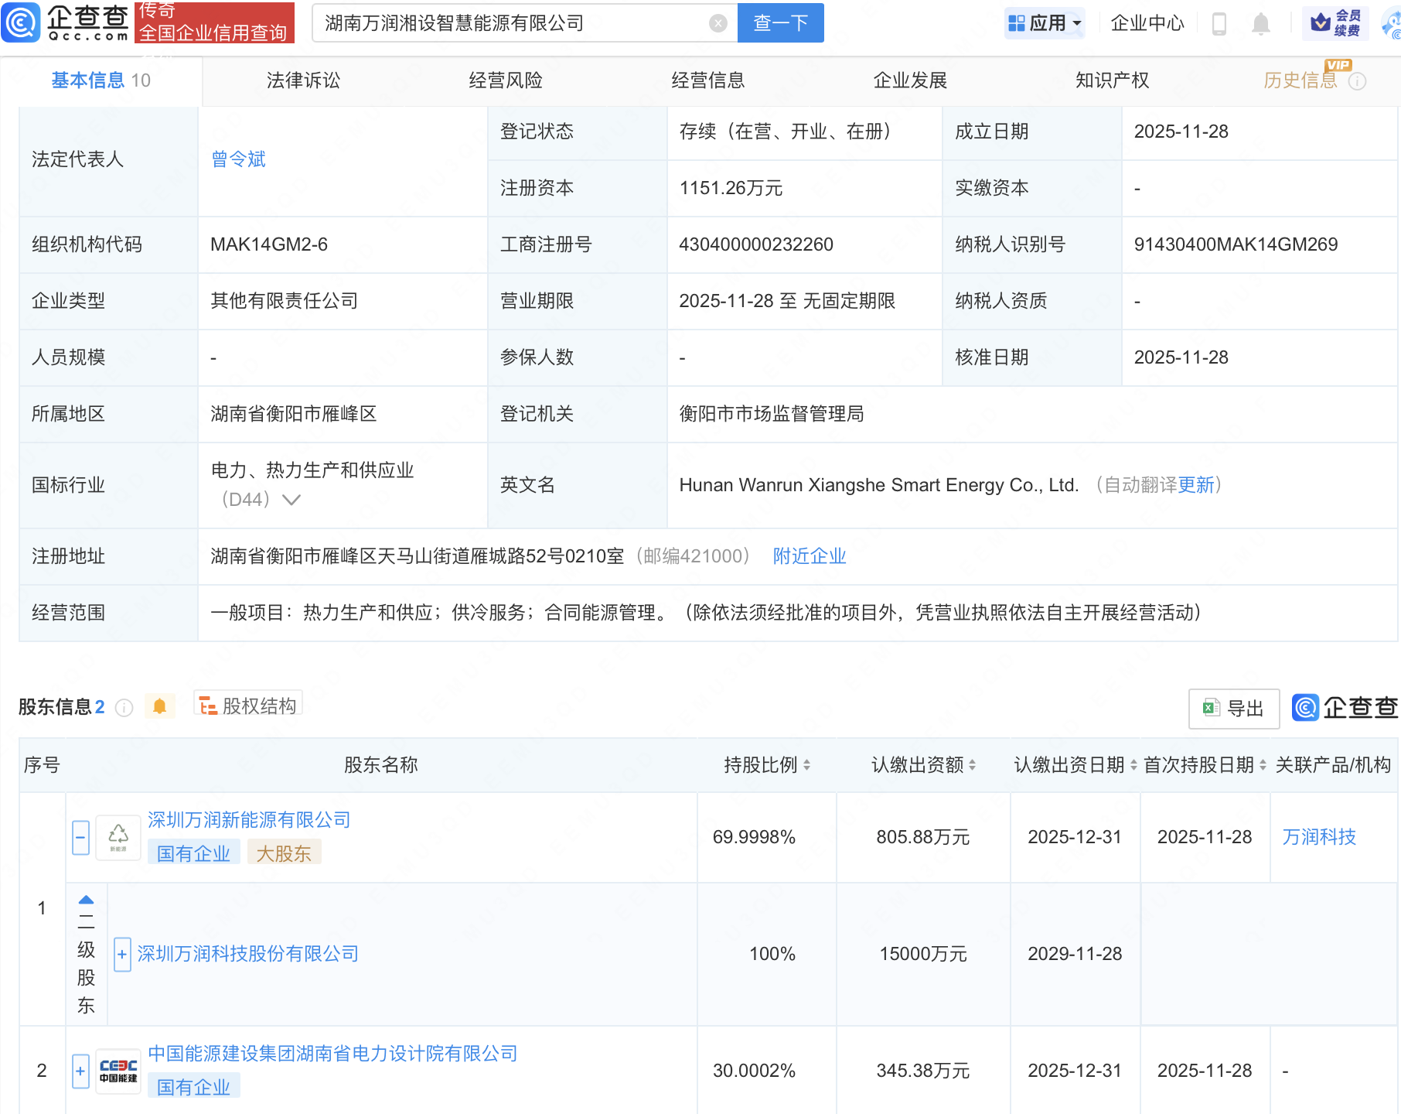Click the shareholder alert bell icon

[x=160, y=706]
